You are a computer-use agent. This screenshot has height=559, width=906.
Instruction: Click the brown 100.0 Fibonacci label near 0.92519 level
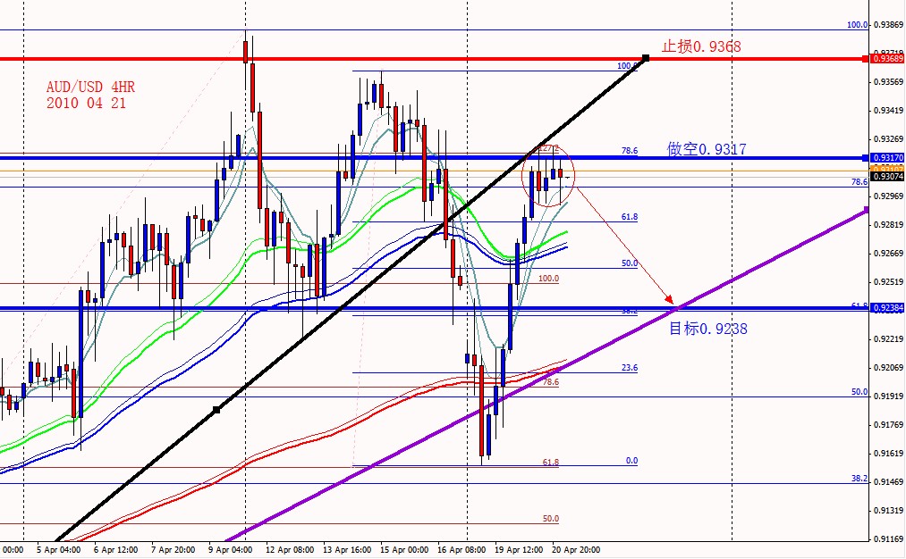point(548,279)
